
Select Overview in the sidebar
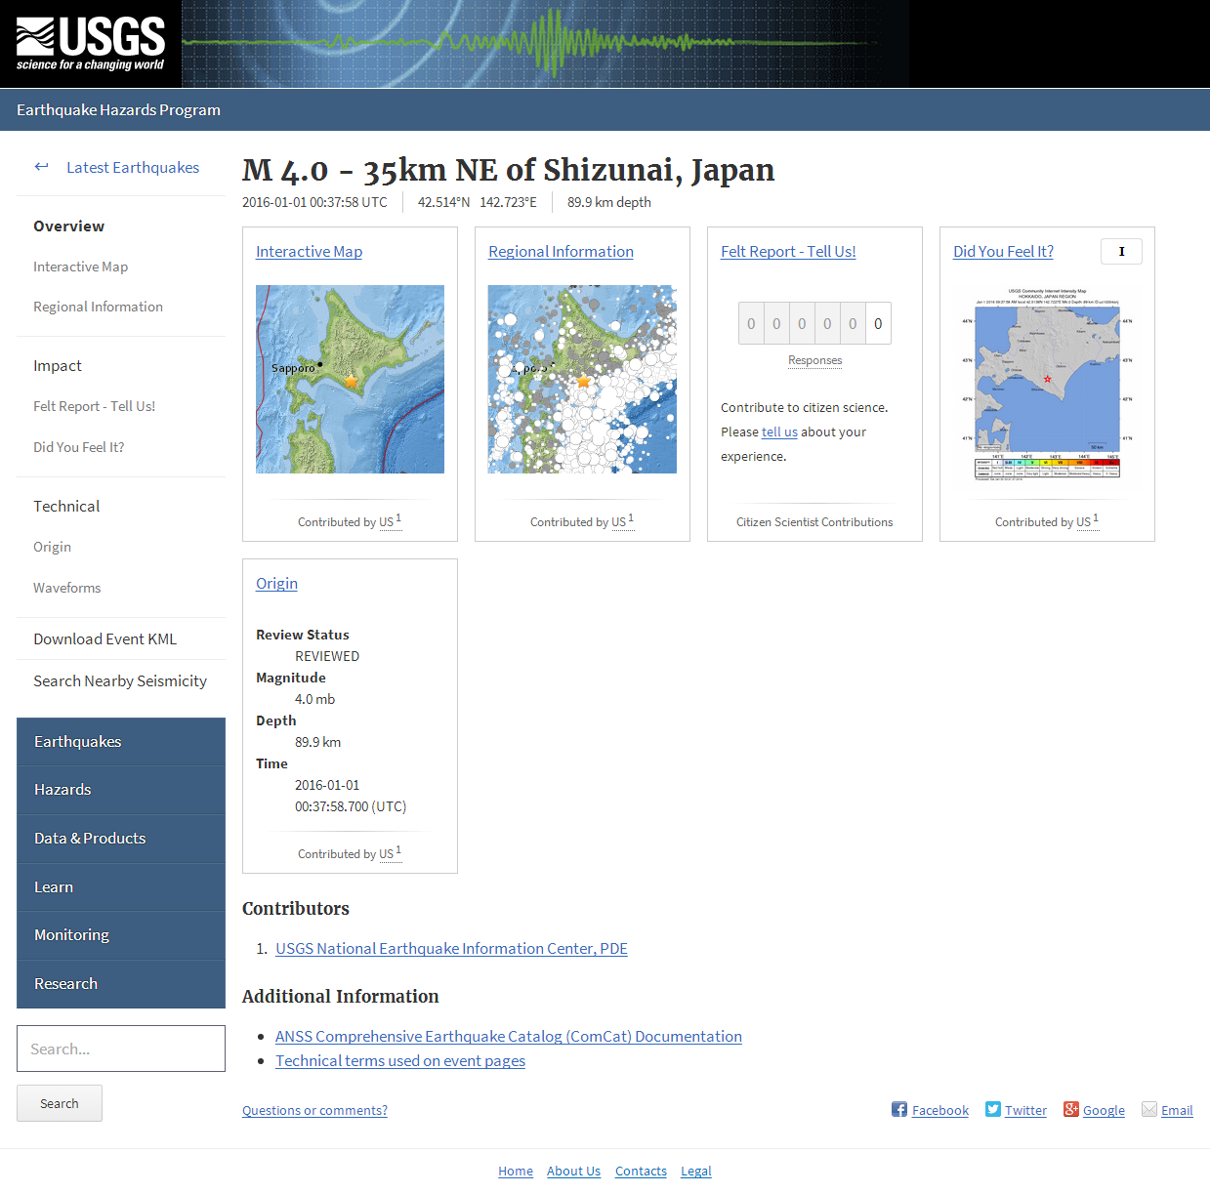68,226
